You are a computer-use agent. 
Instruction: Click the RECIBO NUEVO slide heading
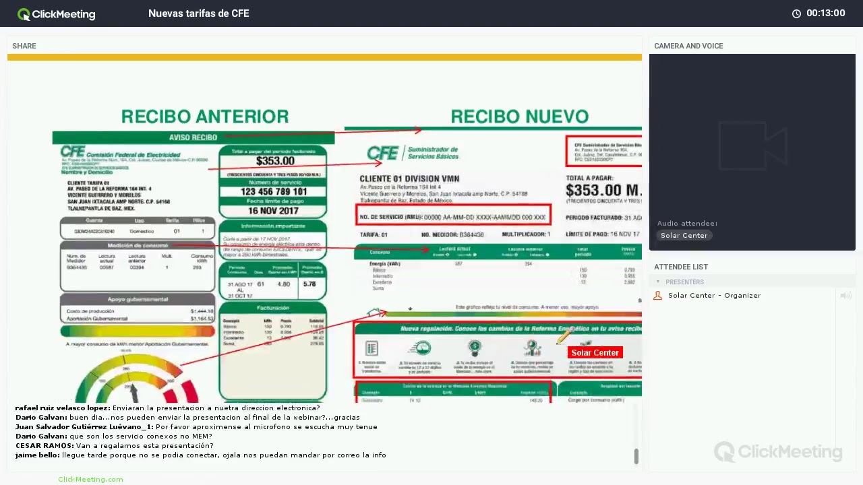pos(519,117)
